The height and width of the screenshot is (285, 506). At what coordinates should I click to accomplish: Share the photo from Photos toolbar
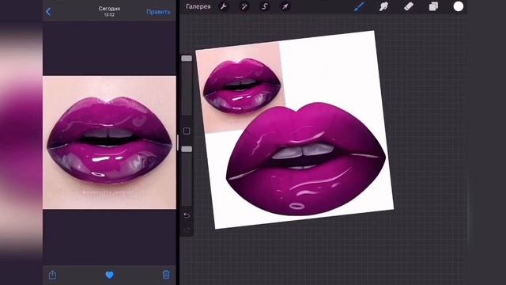click(52, 275)
